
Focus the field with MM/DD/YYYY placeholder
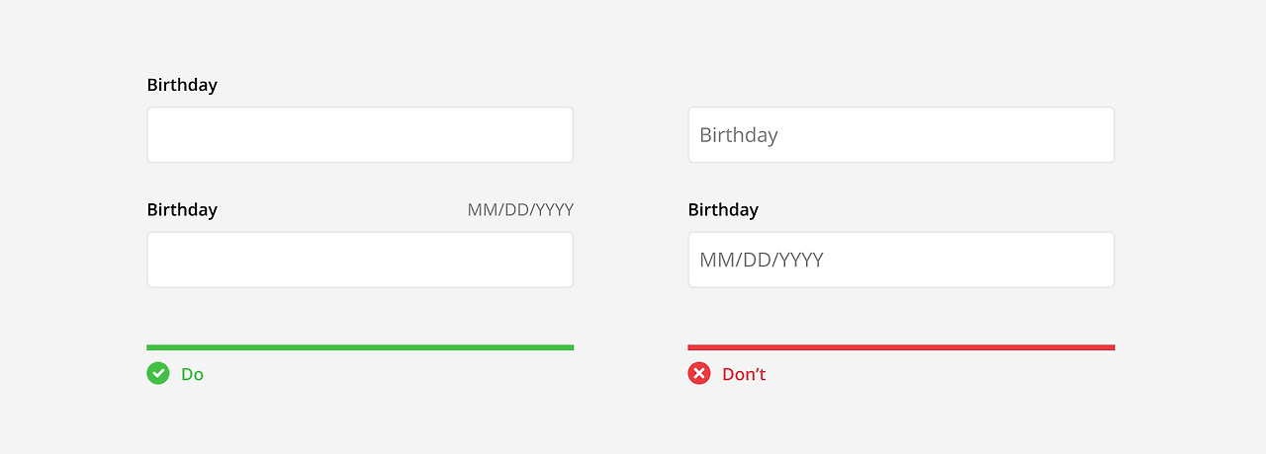[901, 260]
